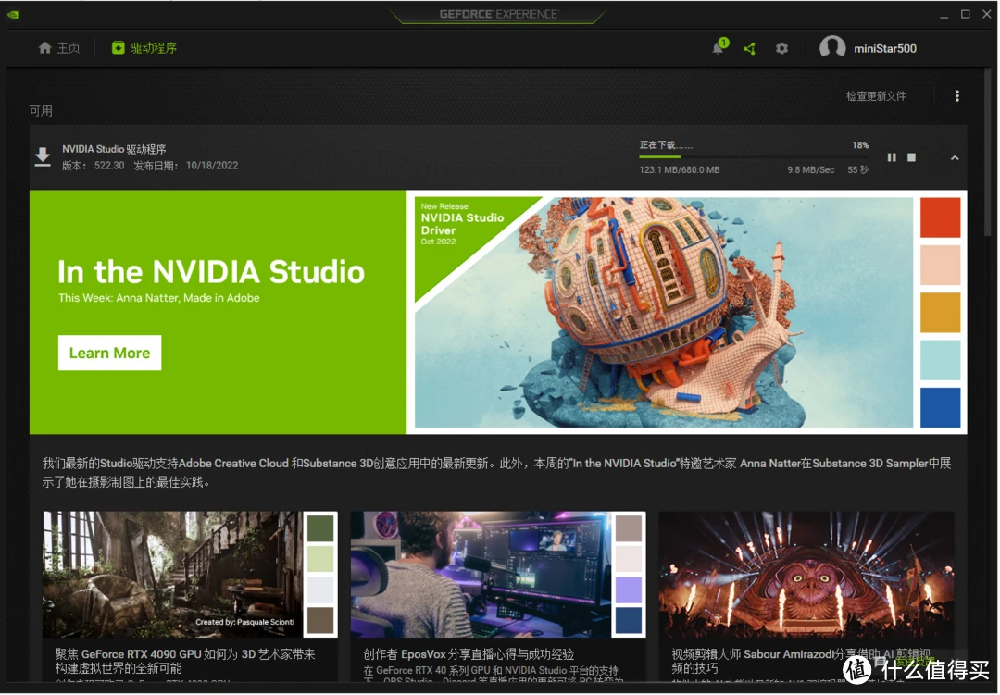Click the 'New Release NVIDIA Studio Driver' badge
The width and height of the screenshot is (1000, 695).
[462, 224]
